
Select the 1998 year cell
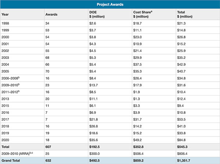pyautogui.click(x=5, y=24)
